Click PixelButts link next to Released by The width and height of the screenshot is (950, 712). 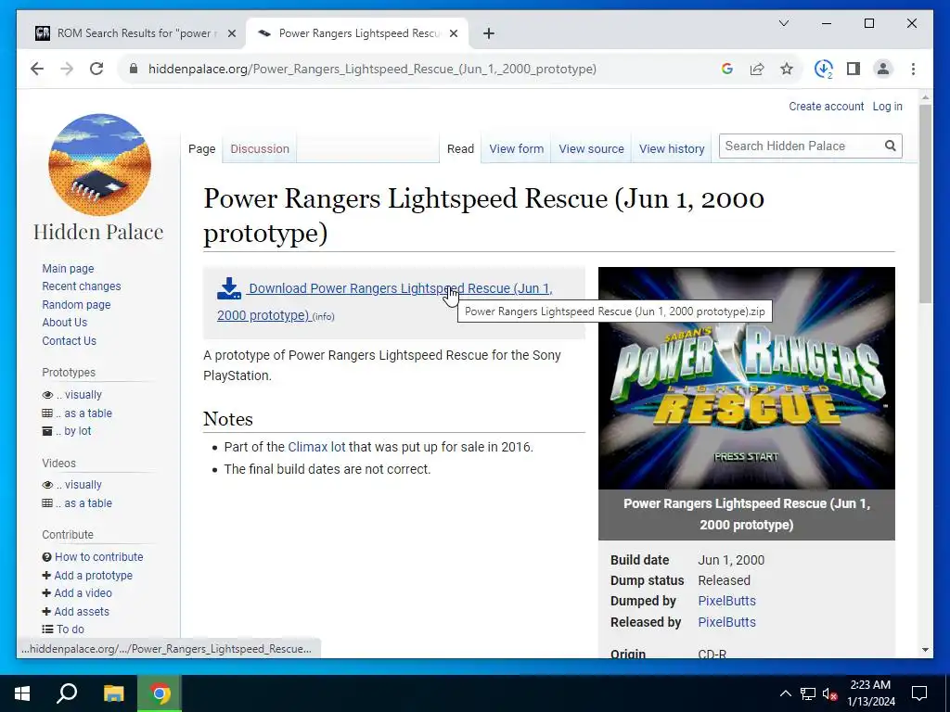(x=726, y=622)
